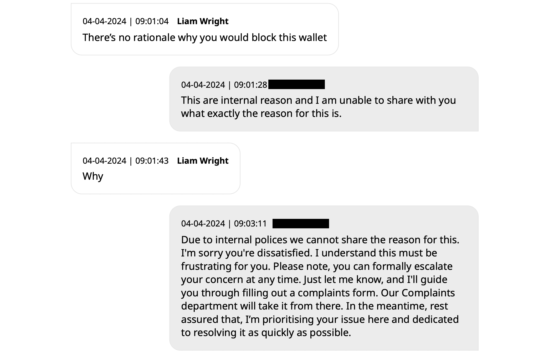Click the 09:01:43 timestamp

tap(125, 161)
